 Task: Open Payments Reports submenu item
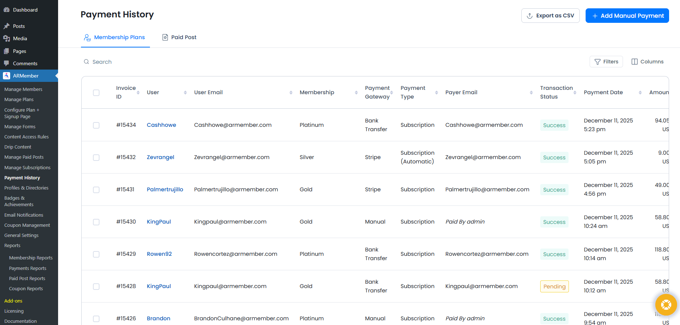pyautogui.click(x=28, y=268)
